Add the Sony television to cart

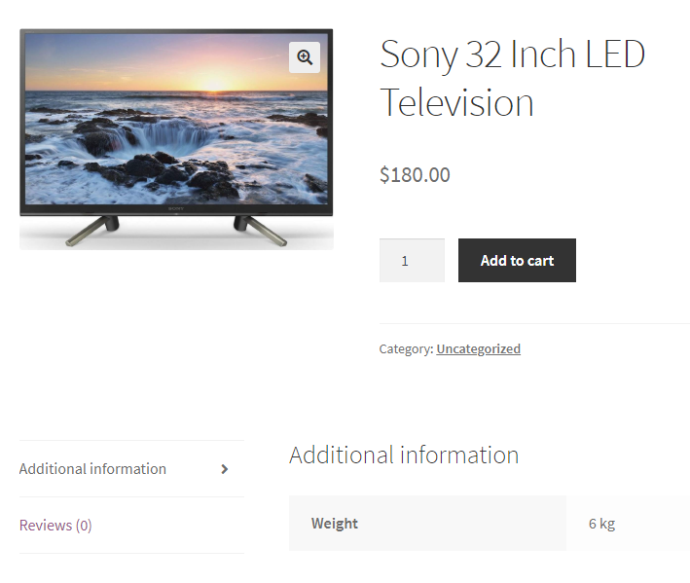point(517,261)
